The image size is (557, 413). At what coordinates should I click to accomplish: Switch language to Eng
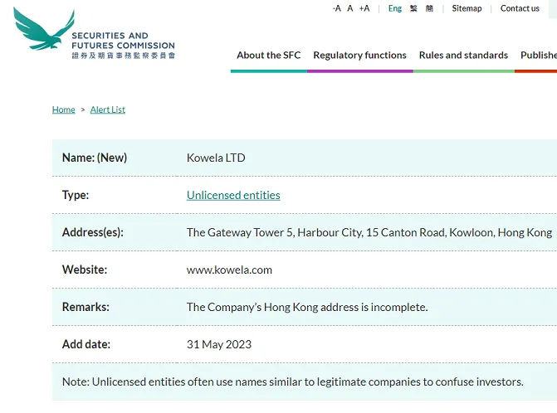coord(394,8)
